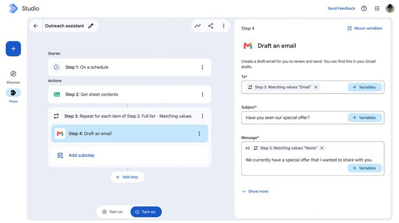Image resolution: width=399 pixels, height=223 pixels.
Task: Open Step 4 three-dot menu
Action: click(x=199, y=133)
